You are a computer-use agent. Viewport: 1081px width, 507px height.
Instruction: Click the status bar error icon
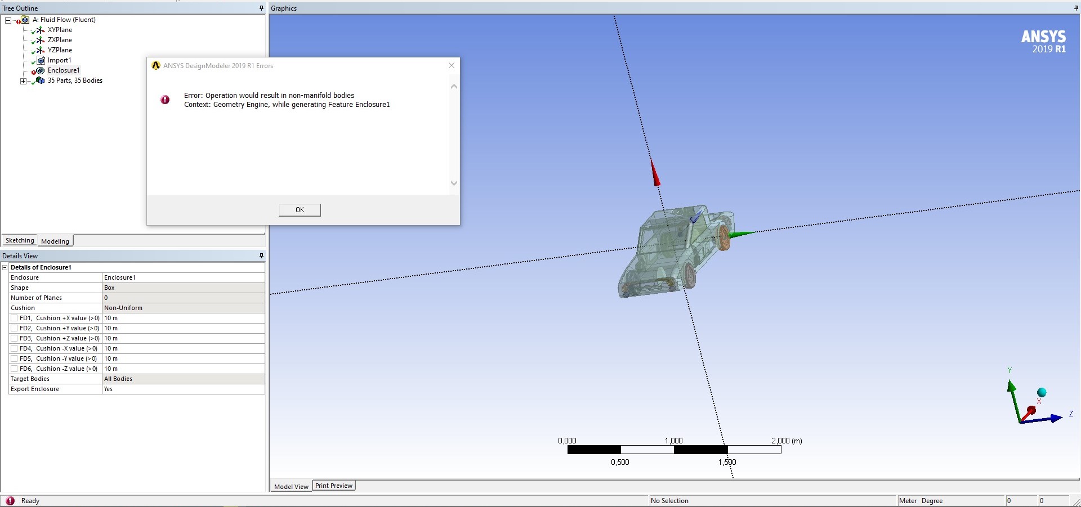click(10, 501)
